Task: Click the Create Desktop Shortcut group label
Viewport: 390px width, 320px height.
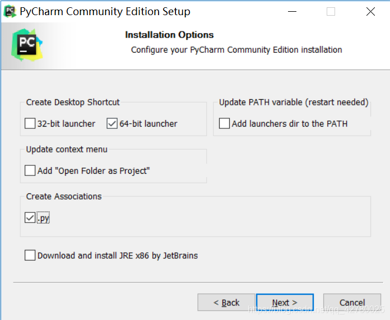Action: (73, 102)
